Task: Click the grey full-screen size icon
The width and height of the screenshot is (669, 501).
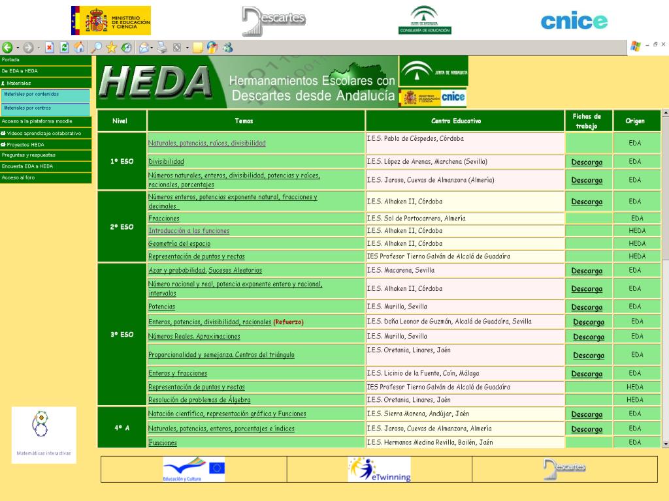Action: pos(177,48)
